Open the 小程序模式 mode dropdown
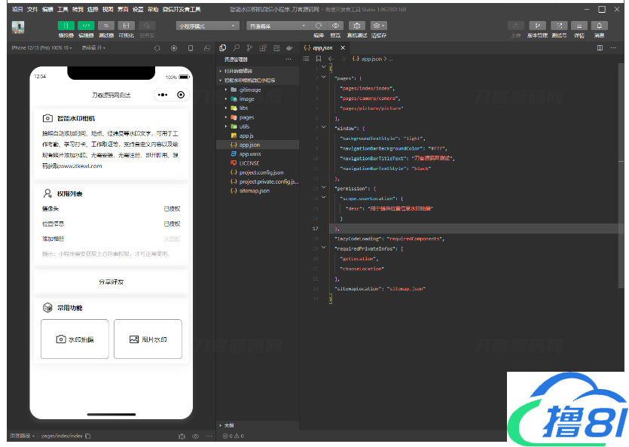 pos(208,26)
